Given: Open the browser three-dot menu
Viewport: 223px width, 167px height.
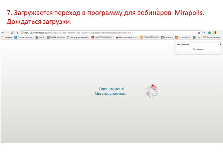Looking at the screenshot, I should (x=220, y=33).
